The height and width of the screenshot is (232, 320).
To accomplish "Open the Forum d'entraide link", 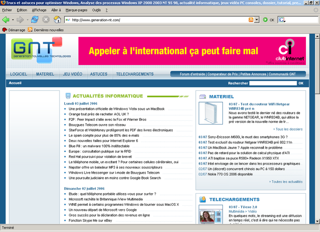I will [192, 74].
